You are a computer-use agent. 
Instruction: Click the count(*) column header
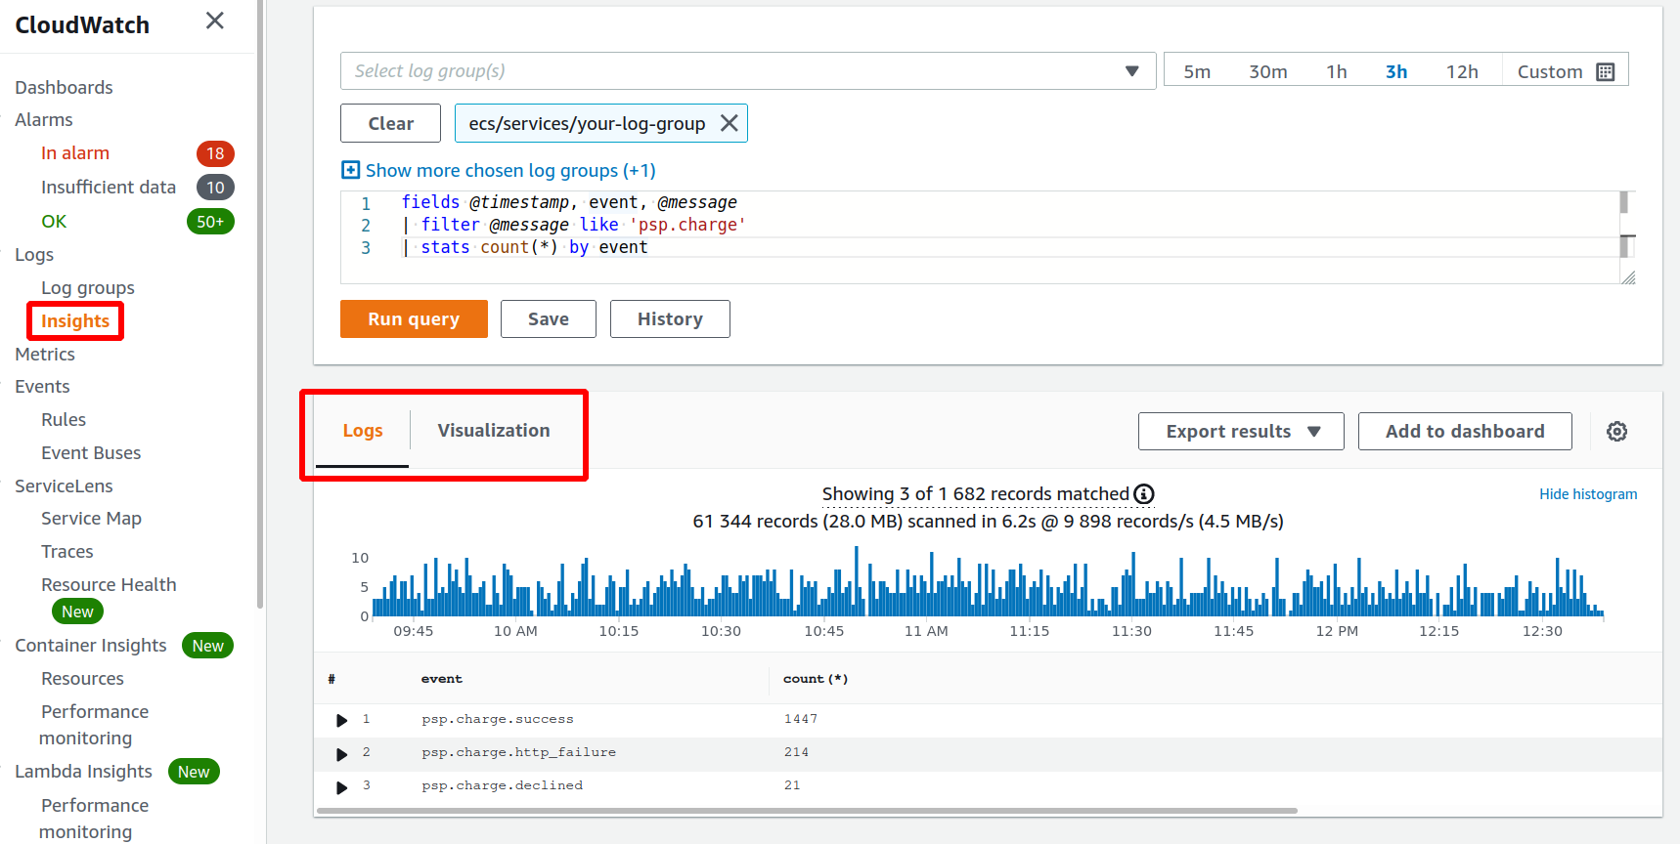[x=816, y=679]
